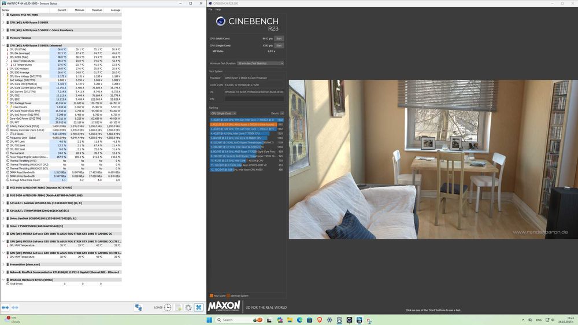Open the Windows Start menu
578x325 pixels.
[x=209, y=320]
